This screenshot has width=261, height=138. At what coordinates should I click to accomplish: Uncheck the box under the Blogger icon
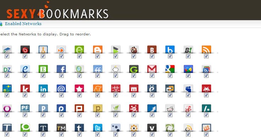click(x=97, y=56)
